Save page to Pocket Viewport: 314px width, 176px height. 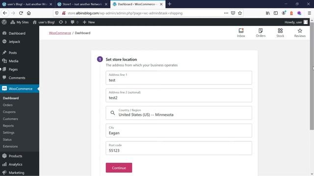pos(233,13)
